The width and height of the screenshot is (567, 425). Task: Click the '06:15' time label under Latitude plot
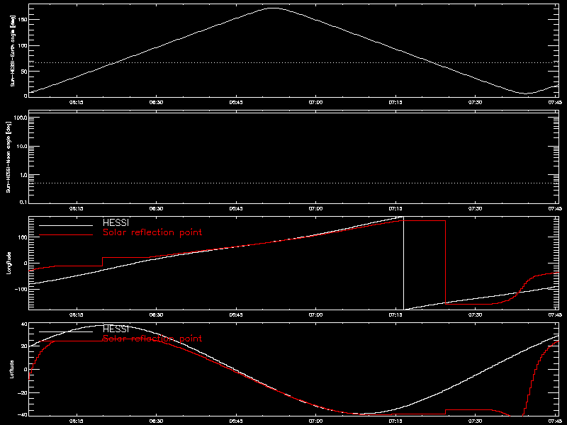(x=77, y=421)
